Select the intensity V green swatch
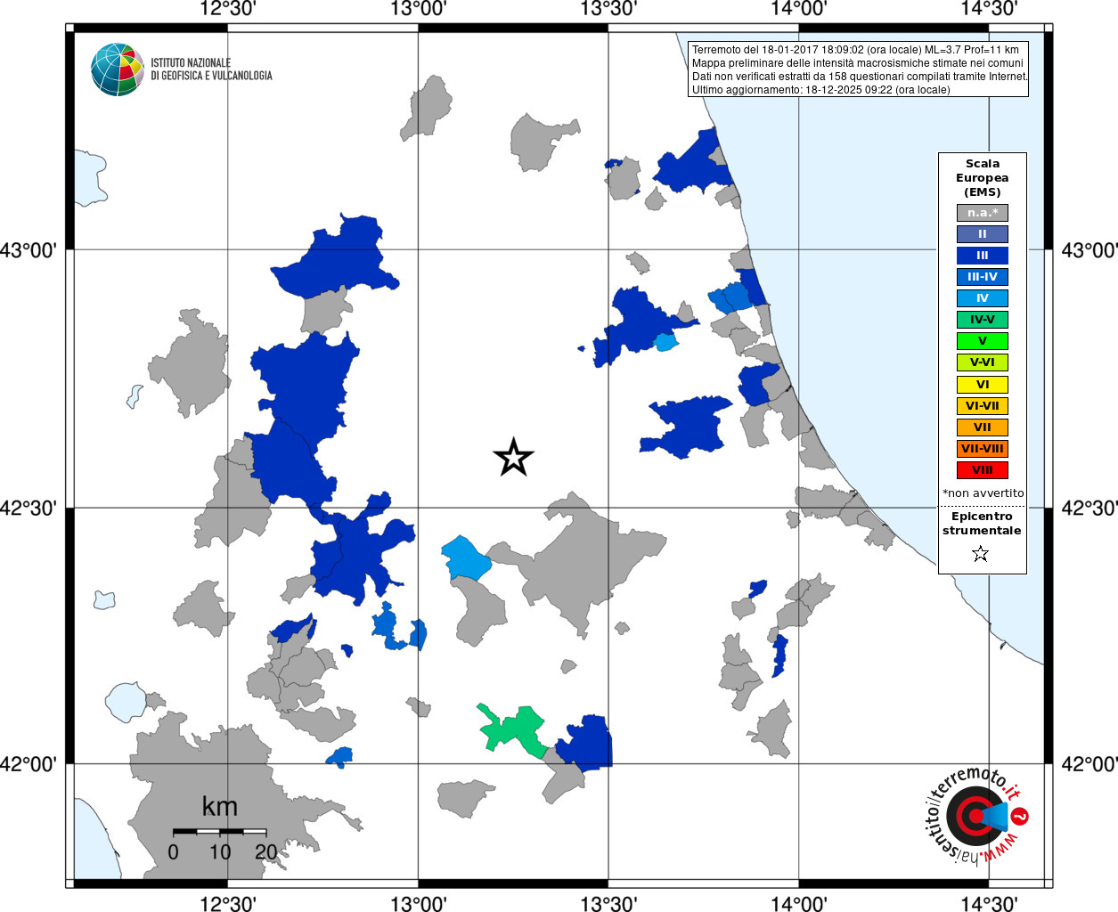 point(983,341)
